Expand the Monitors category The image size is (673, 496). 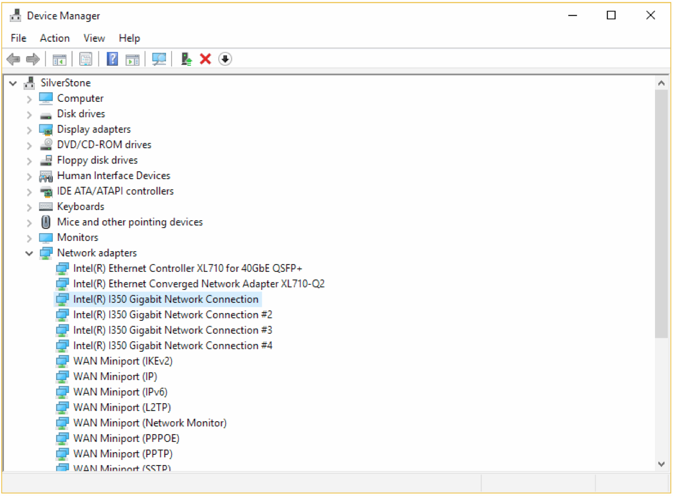29,238
